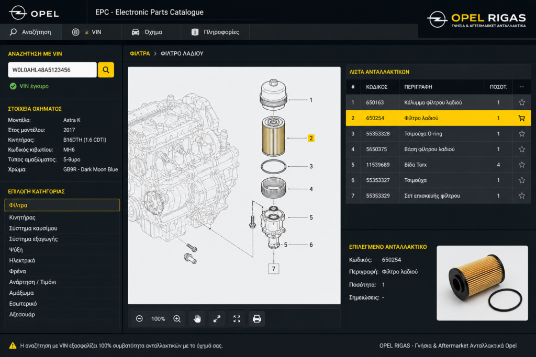The height and width of the screenshot is (357, 536).
Task: Toggle favorite star for part 650163
Action: [522, 102]
